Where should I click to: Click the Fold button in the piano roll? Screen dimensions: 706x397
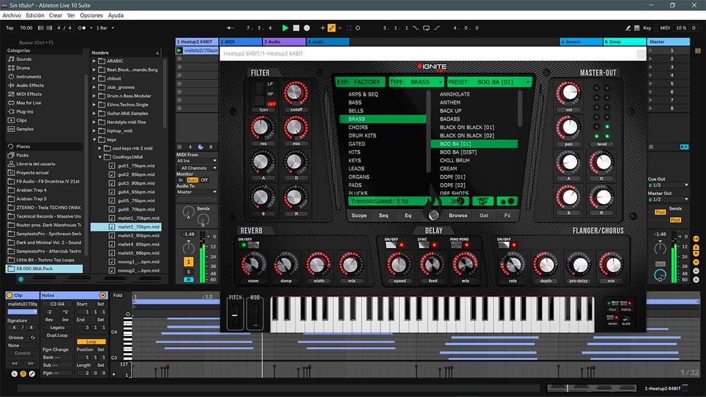(x=118, y=295)
